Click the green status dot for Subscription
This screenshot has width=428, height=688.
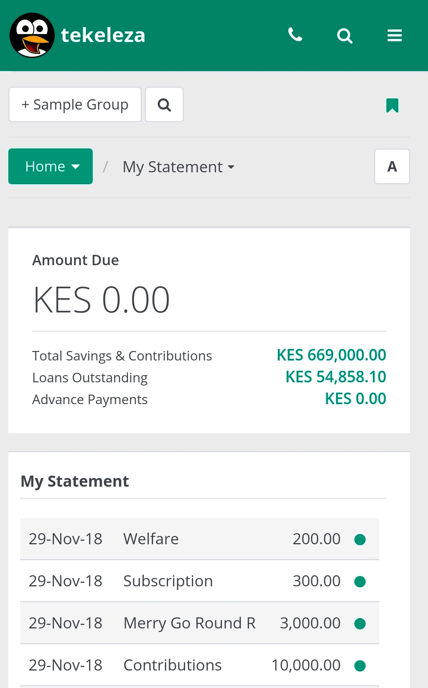pos(360,582)
